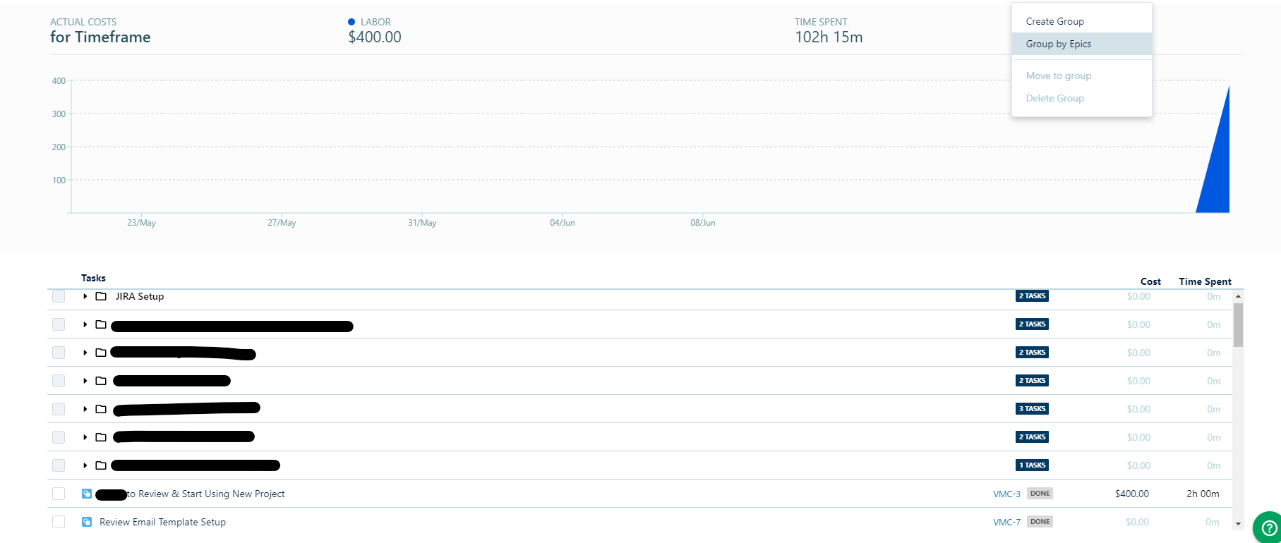Expand the group containing 1 task

85,465
